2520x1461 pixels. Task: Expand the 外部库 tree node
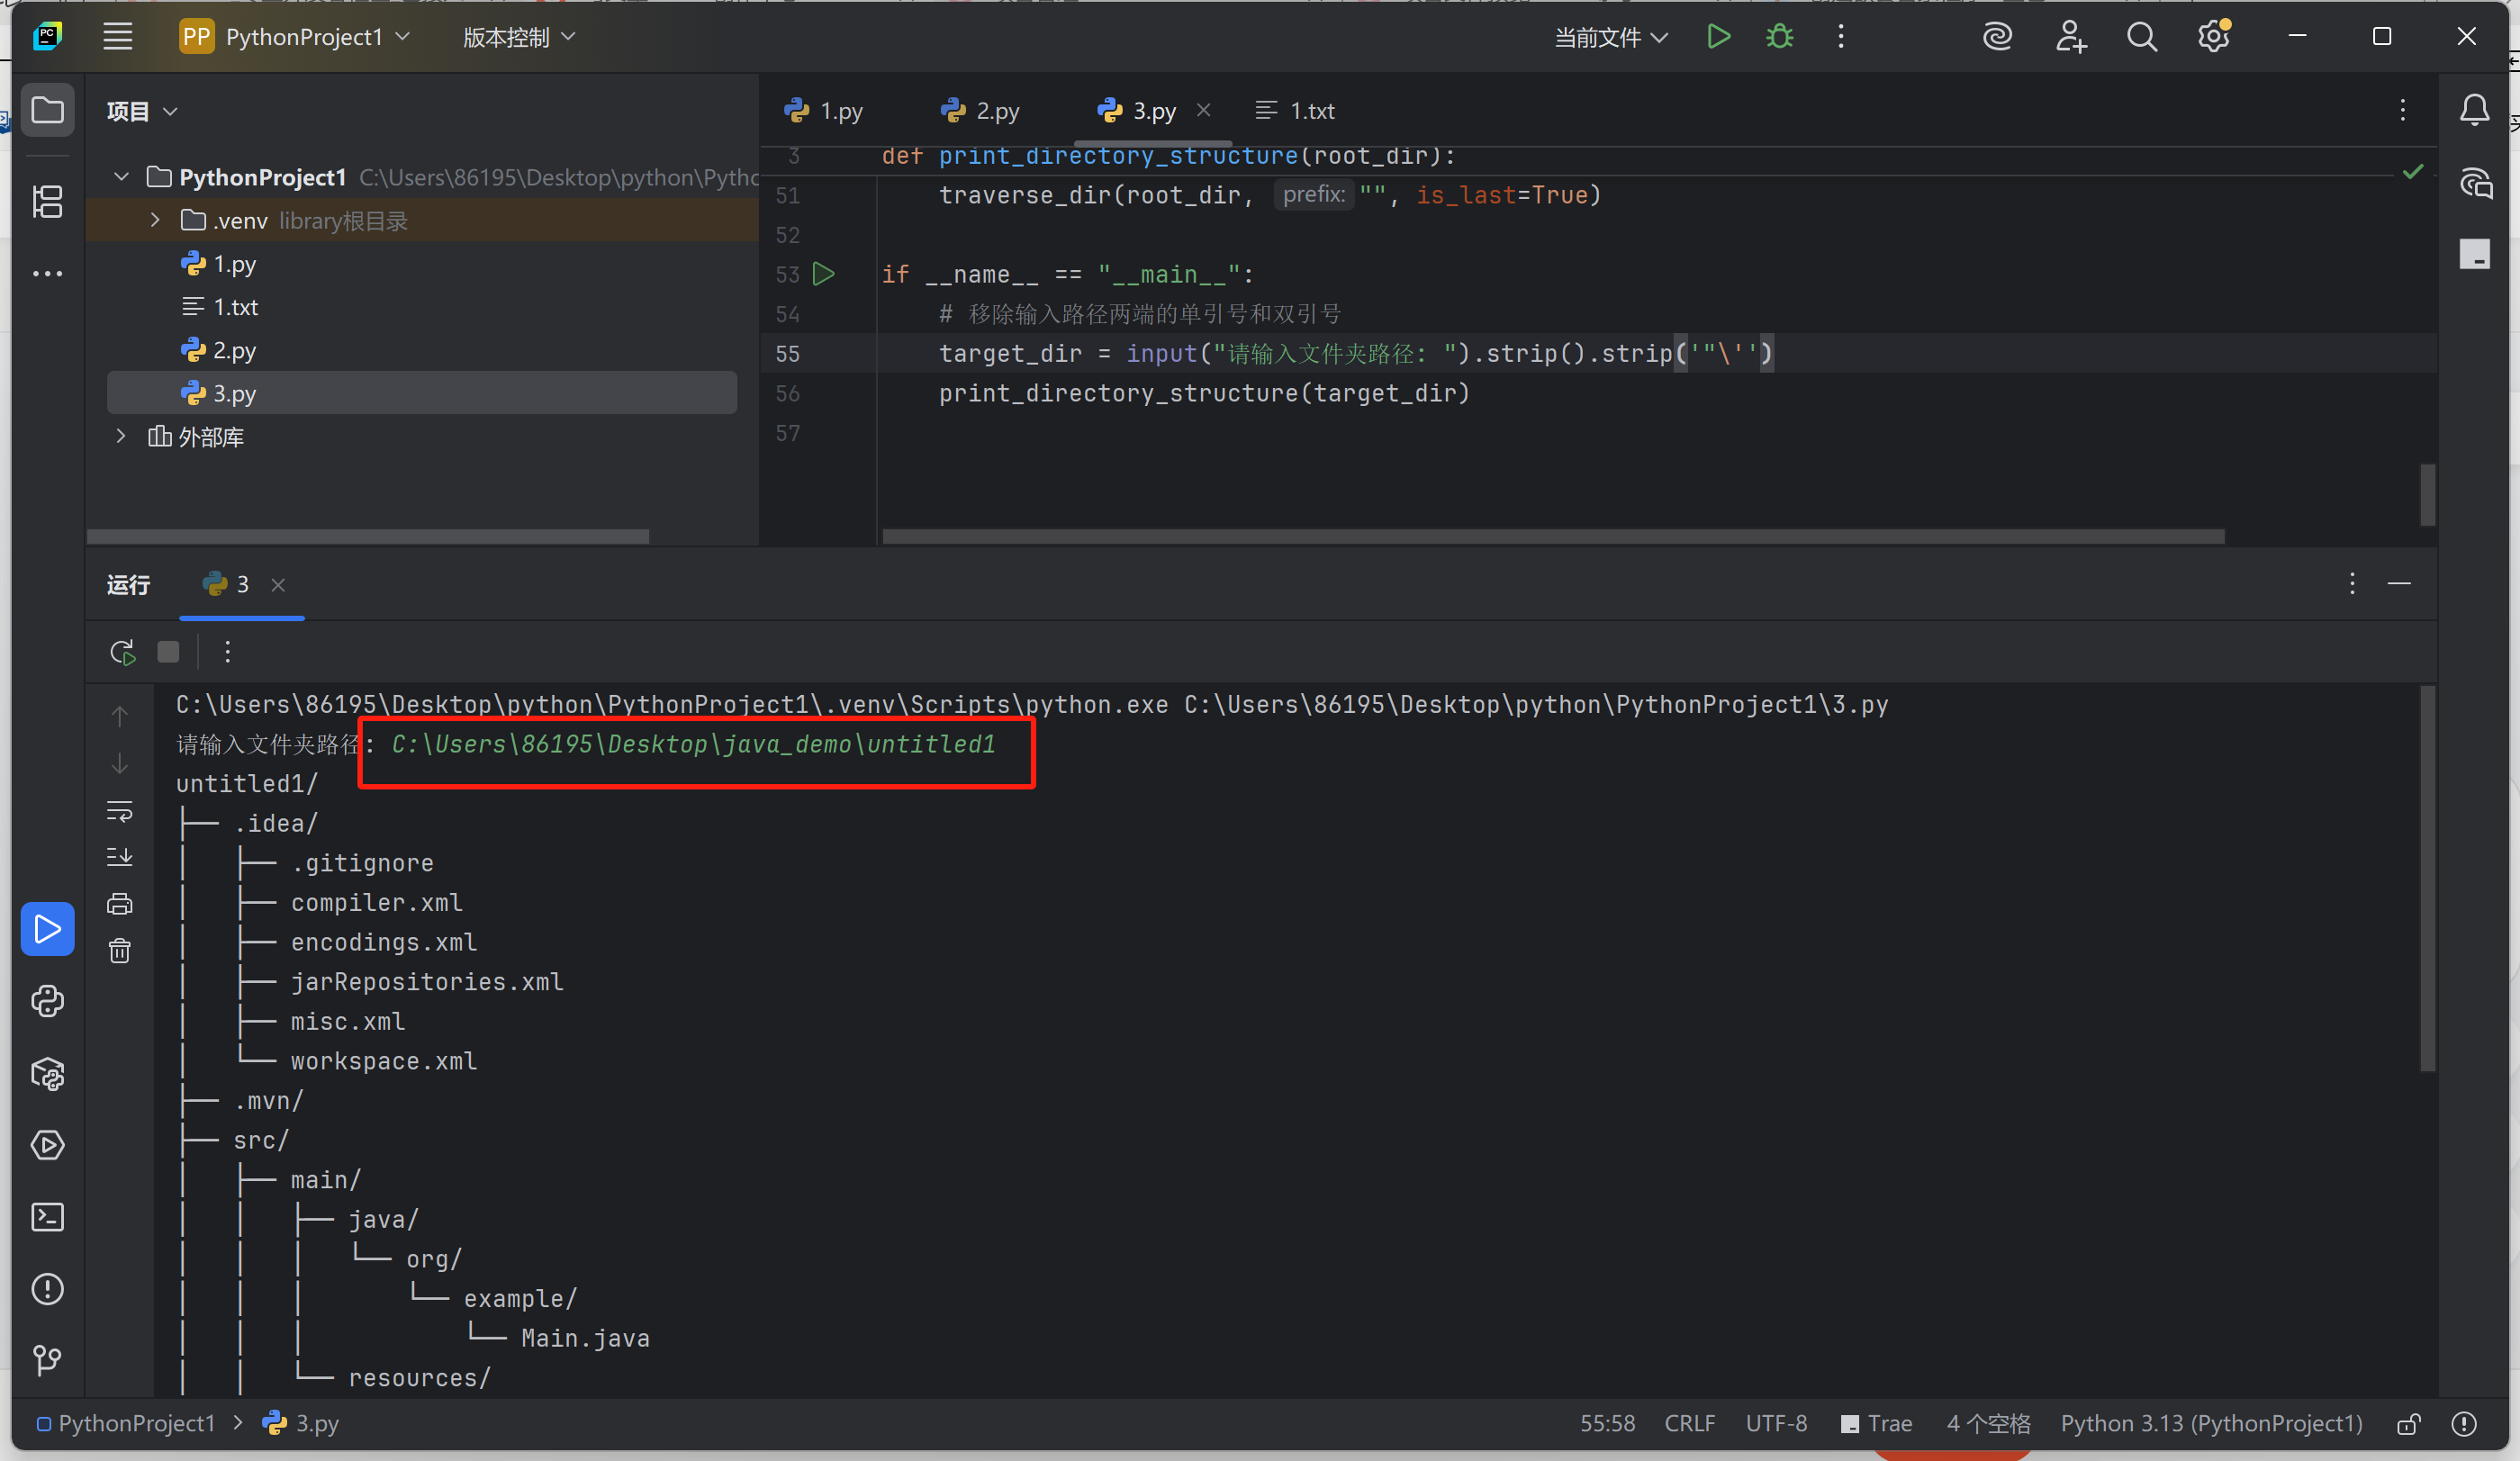point(121,436)
